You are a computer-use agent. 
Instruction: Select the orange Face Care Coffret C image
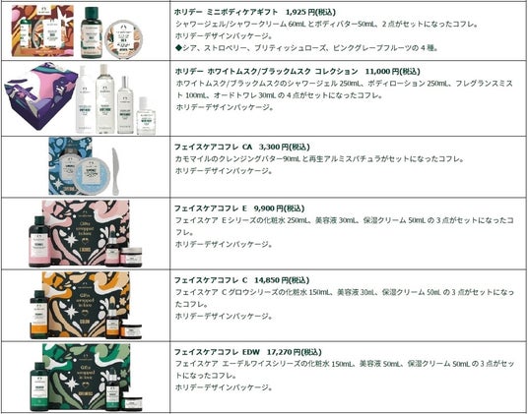pos(86,305)
